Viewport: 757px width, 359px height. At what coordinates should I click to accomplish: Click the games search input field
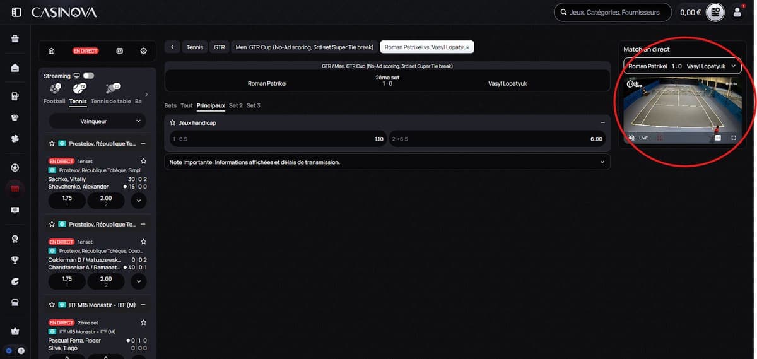coord(612,12)
